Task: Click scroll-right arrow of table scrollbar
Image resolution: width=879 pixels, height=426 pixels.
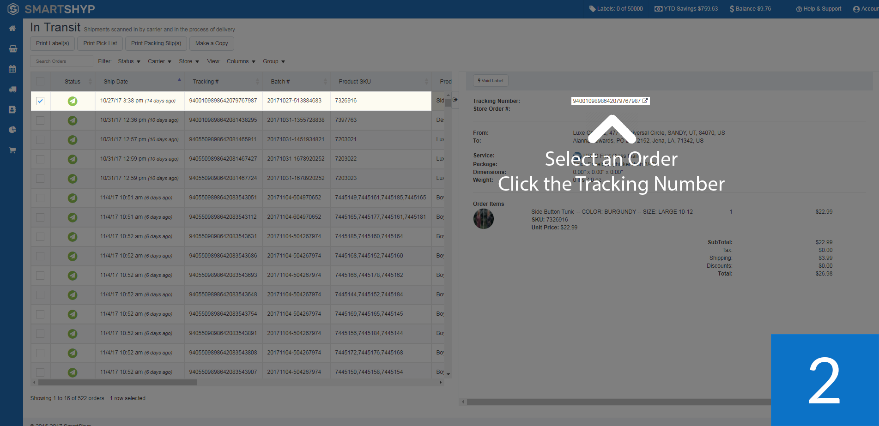Action: click(x=440, y=383)
